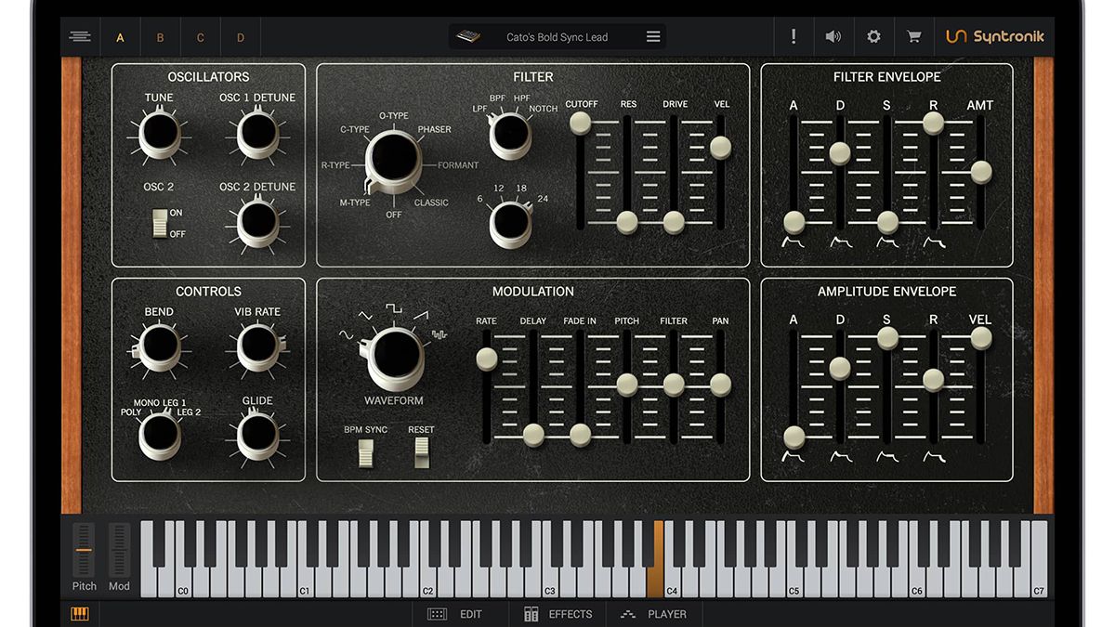The width and height of the screenshot is (1115, 627).
Task: Open the shopping cart store icon
Action: click(913, 35)
